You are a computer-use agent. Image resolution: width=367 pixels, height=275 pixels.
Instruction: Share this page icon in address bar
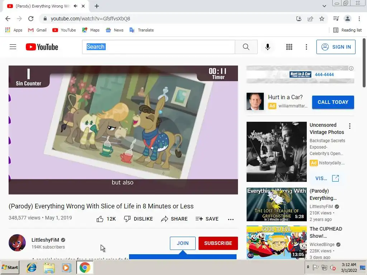click(310, 19)
